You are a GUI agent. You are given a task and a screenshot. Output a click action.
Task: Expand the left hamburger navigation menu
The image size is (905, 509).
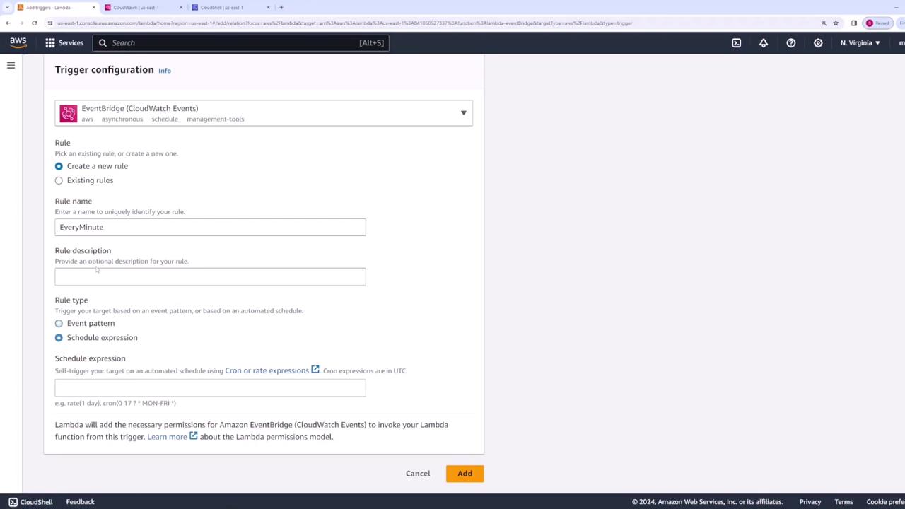11,65
